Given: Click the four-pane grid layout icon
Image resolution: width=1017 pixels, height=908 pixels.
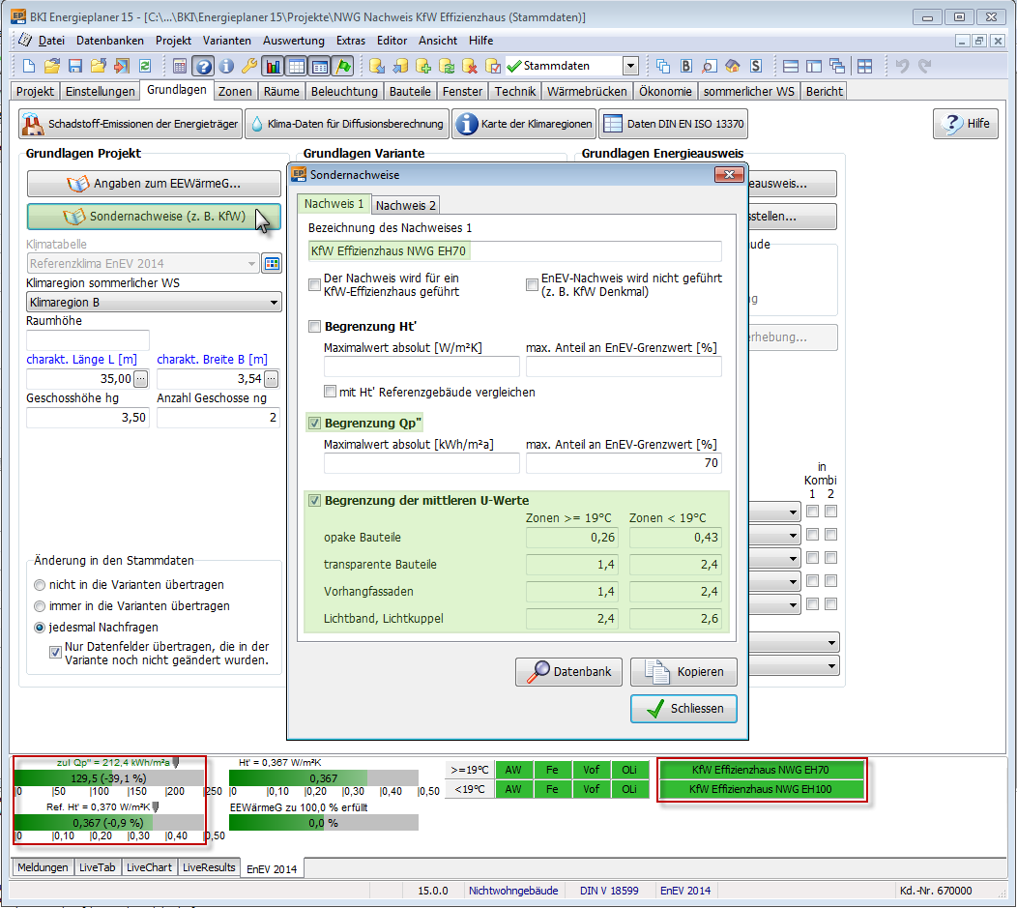Looking at the screenshot, I should pos(864,66).
